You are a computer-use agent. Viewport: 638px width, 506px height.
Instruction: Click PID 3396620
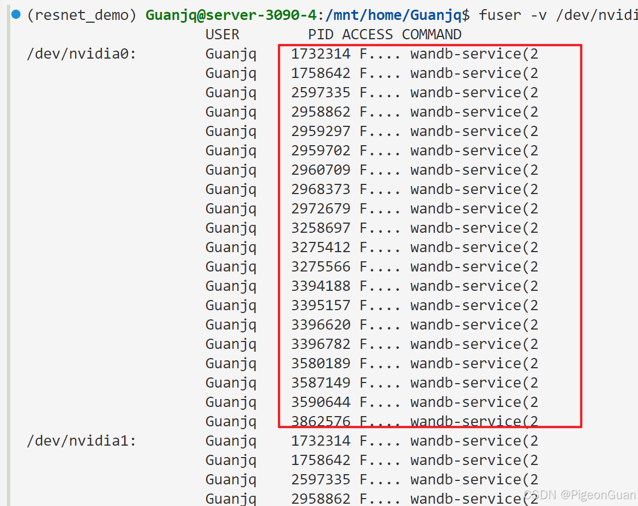click(x=320, y=324)
